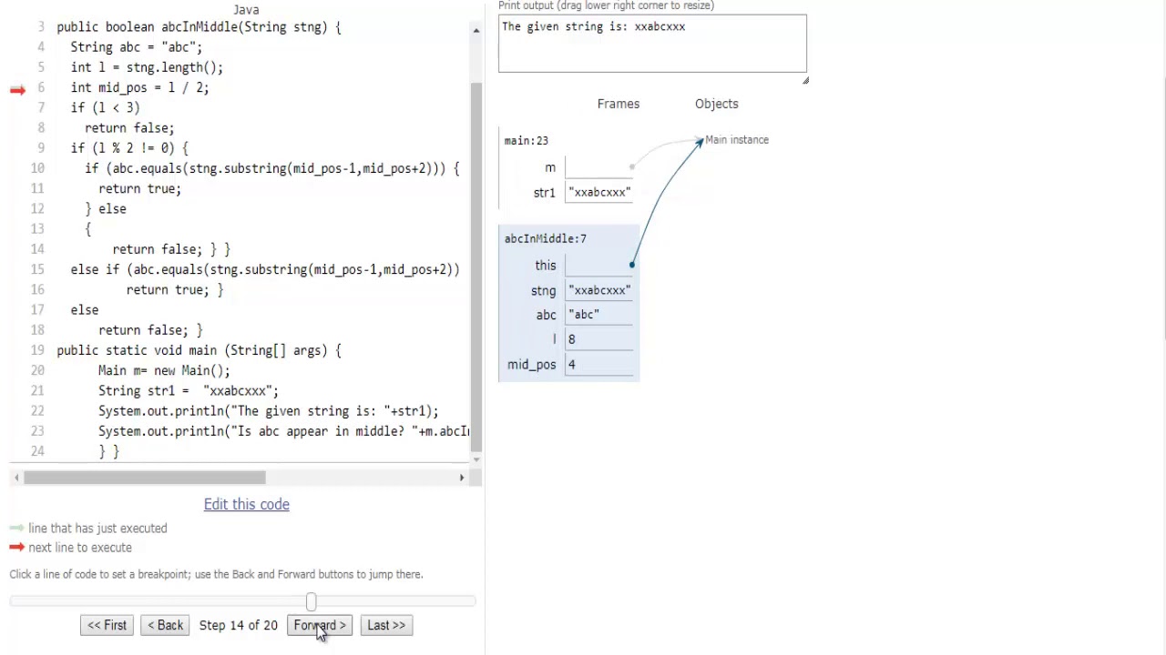Set breakpoint on line 22 println given string
The width and height of the screenshot is (1166, 655).
point(268,411)
